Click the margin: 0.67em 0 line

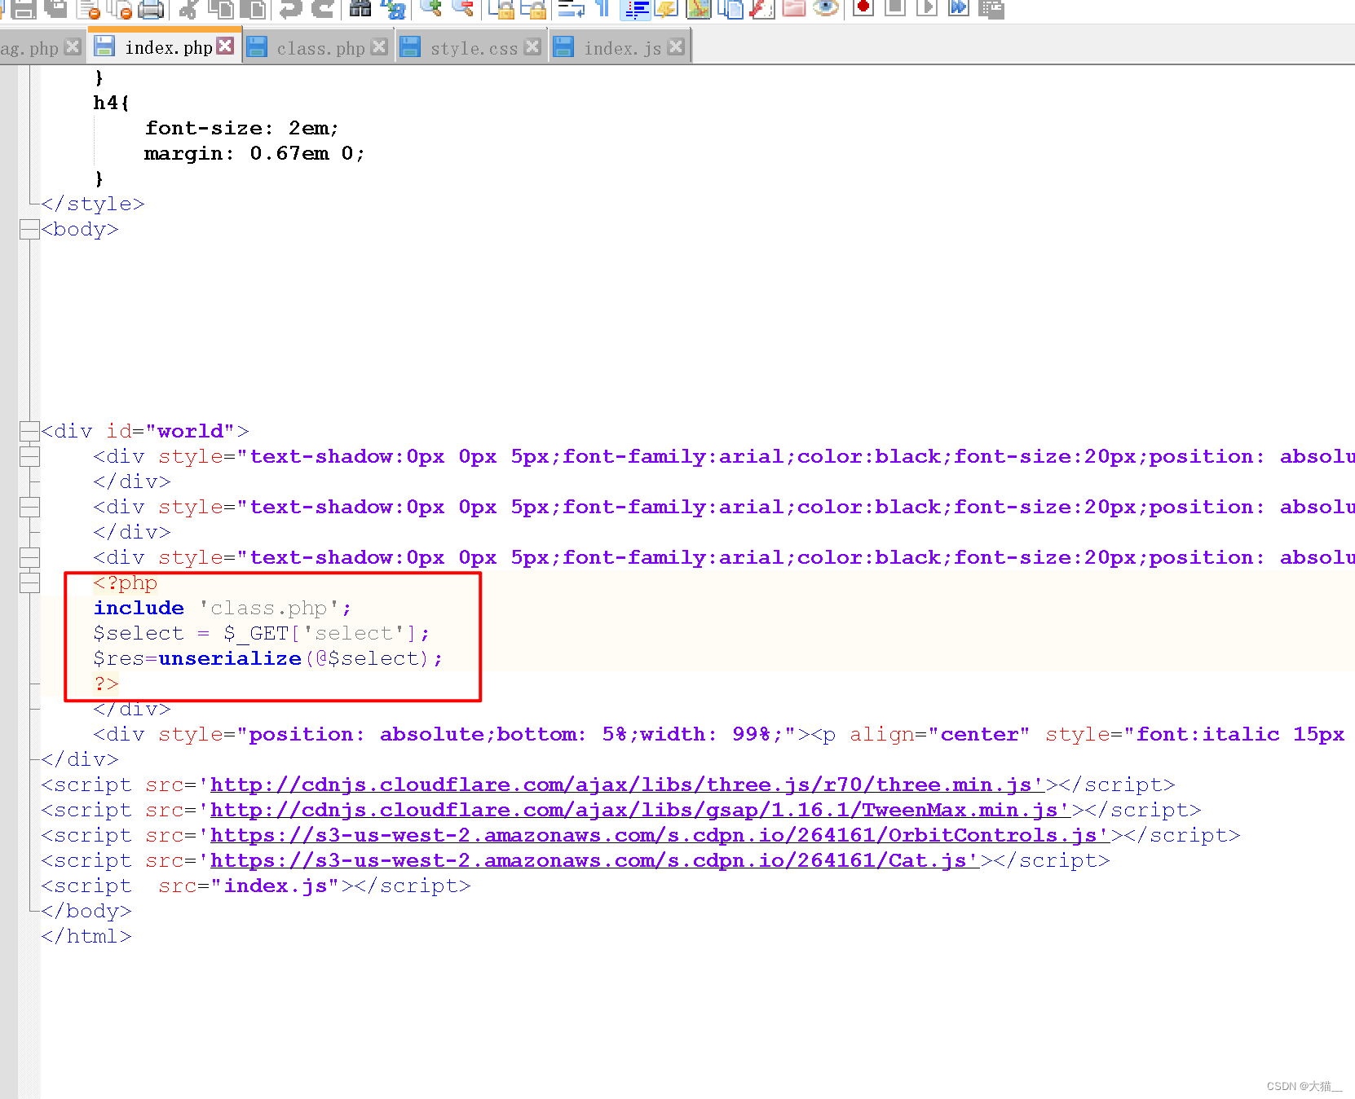[255, 153]
